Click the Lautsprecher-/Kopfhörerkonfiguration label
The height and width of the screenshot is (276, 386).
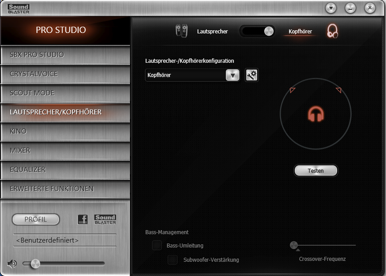pyautogui.click(x=189, y=61)
